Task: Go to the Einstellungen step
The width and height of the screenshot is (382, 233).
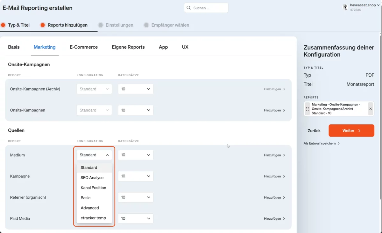Action: click(119, 25)
